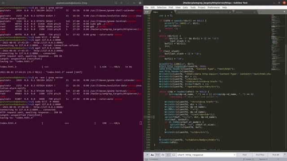287x161 pixels.
Task: Click the 'start_http_response' highlighted code
Action: pos(172,67)
